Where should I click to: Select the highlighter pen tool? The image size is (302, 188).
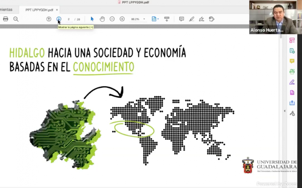[191, 19]
